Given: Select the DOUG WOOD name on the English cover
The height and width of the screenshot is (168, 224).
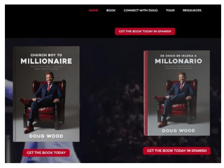Looking at the screenshot, I should 46,136.
